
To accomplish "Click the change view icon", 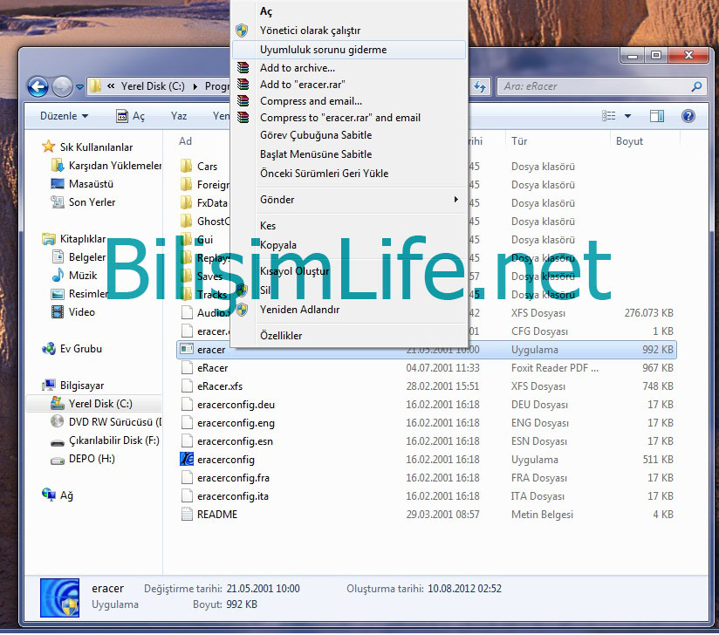I will [608, 116].
